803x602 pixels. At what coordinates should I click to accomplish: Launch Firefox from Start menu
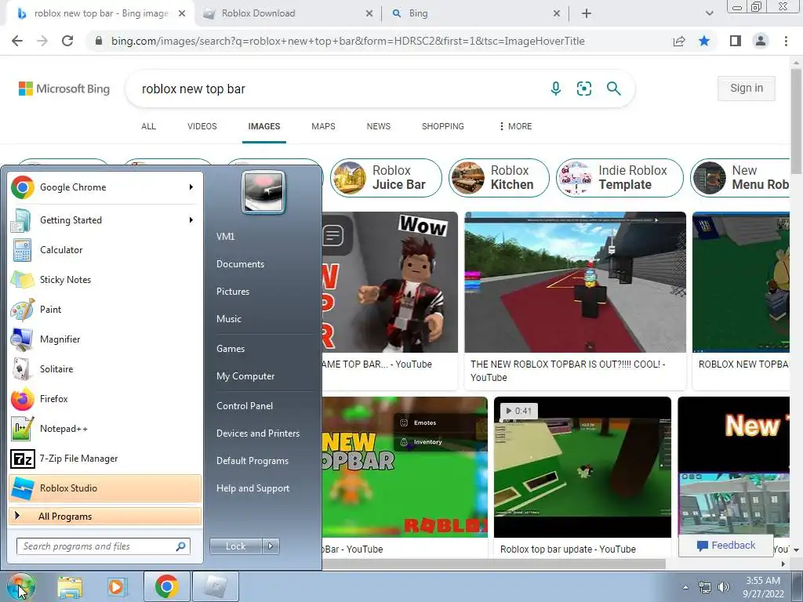[105, 398]
